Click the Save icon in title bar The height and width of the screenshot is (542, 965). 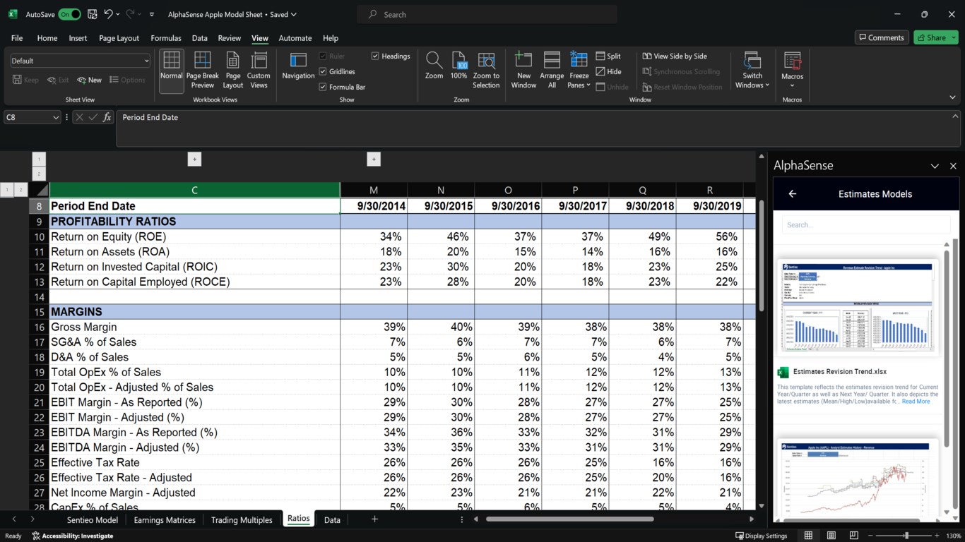click(x=93, y=14)
